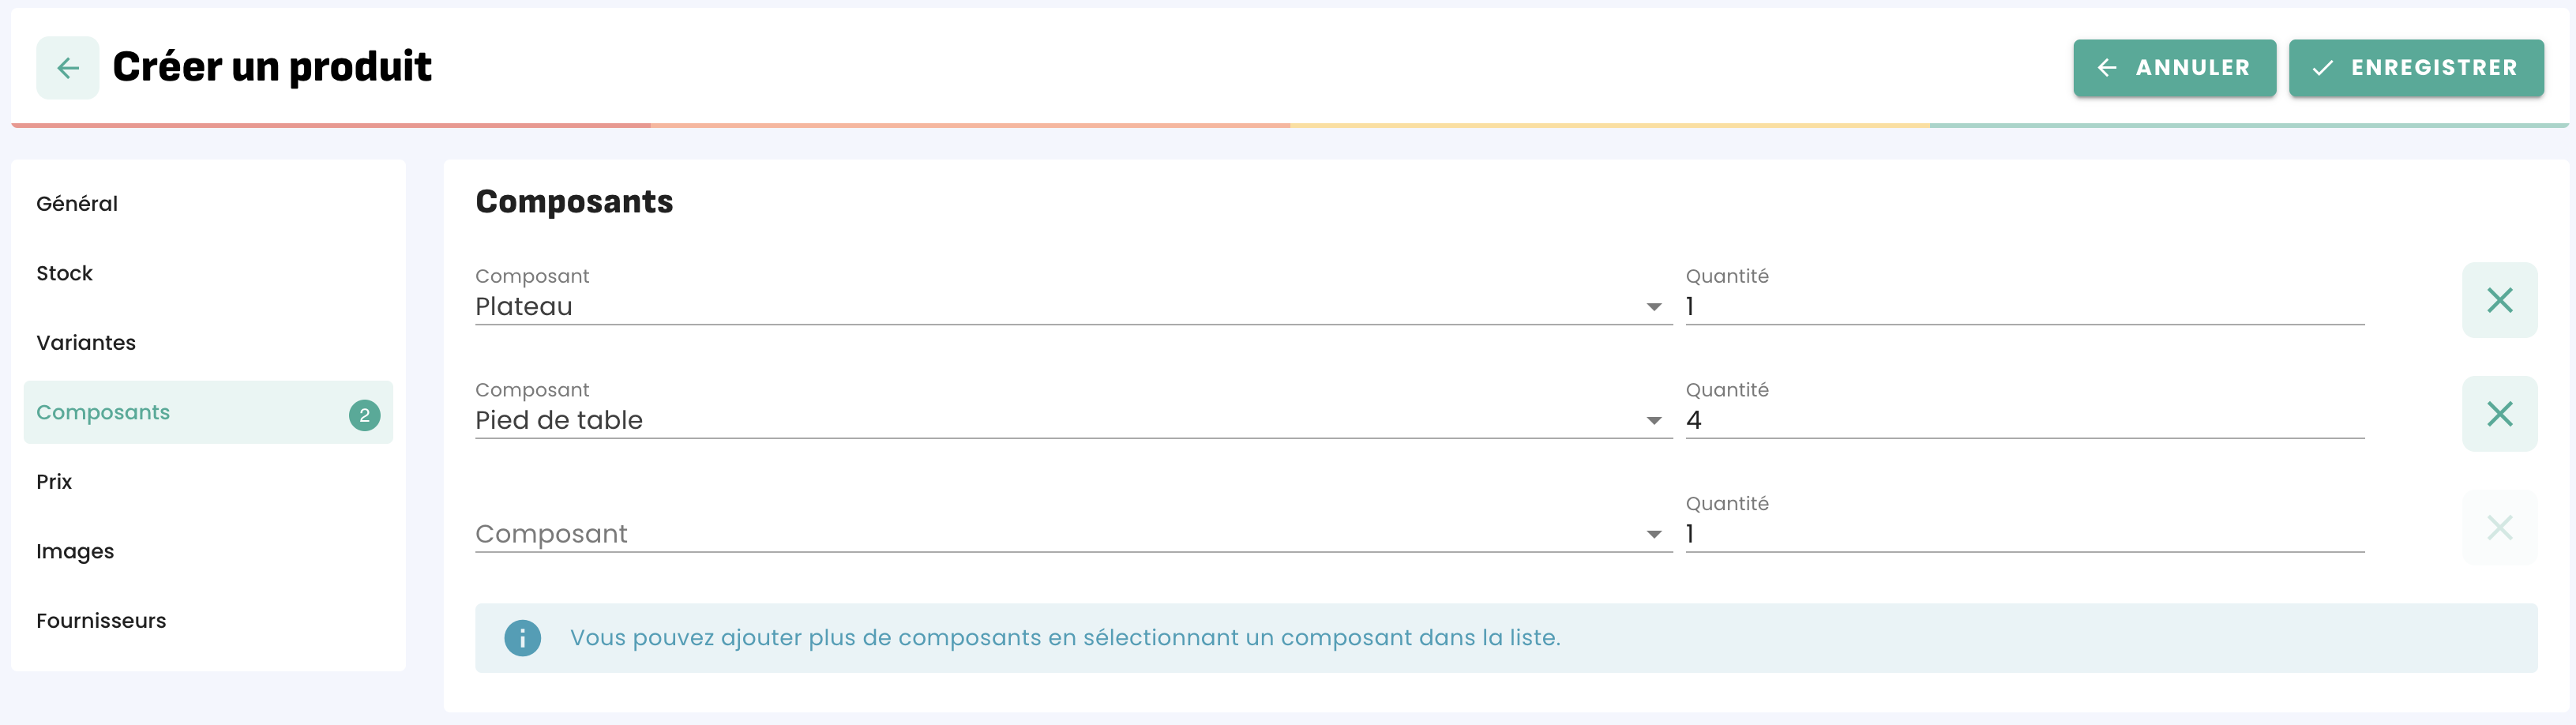Remove the Plateau component row
Viewport: 2576px width, 725px height.
2498,300
